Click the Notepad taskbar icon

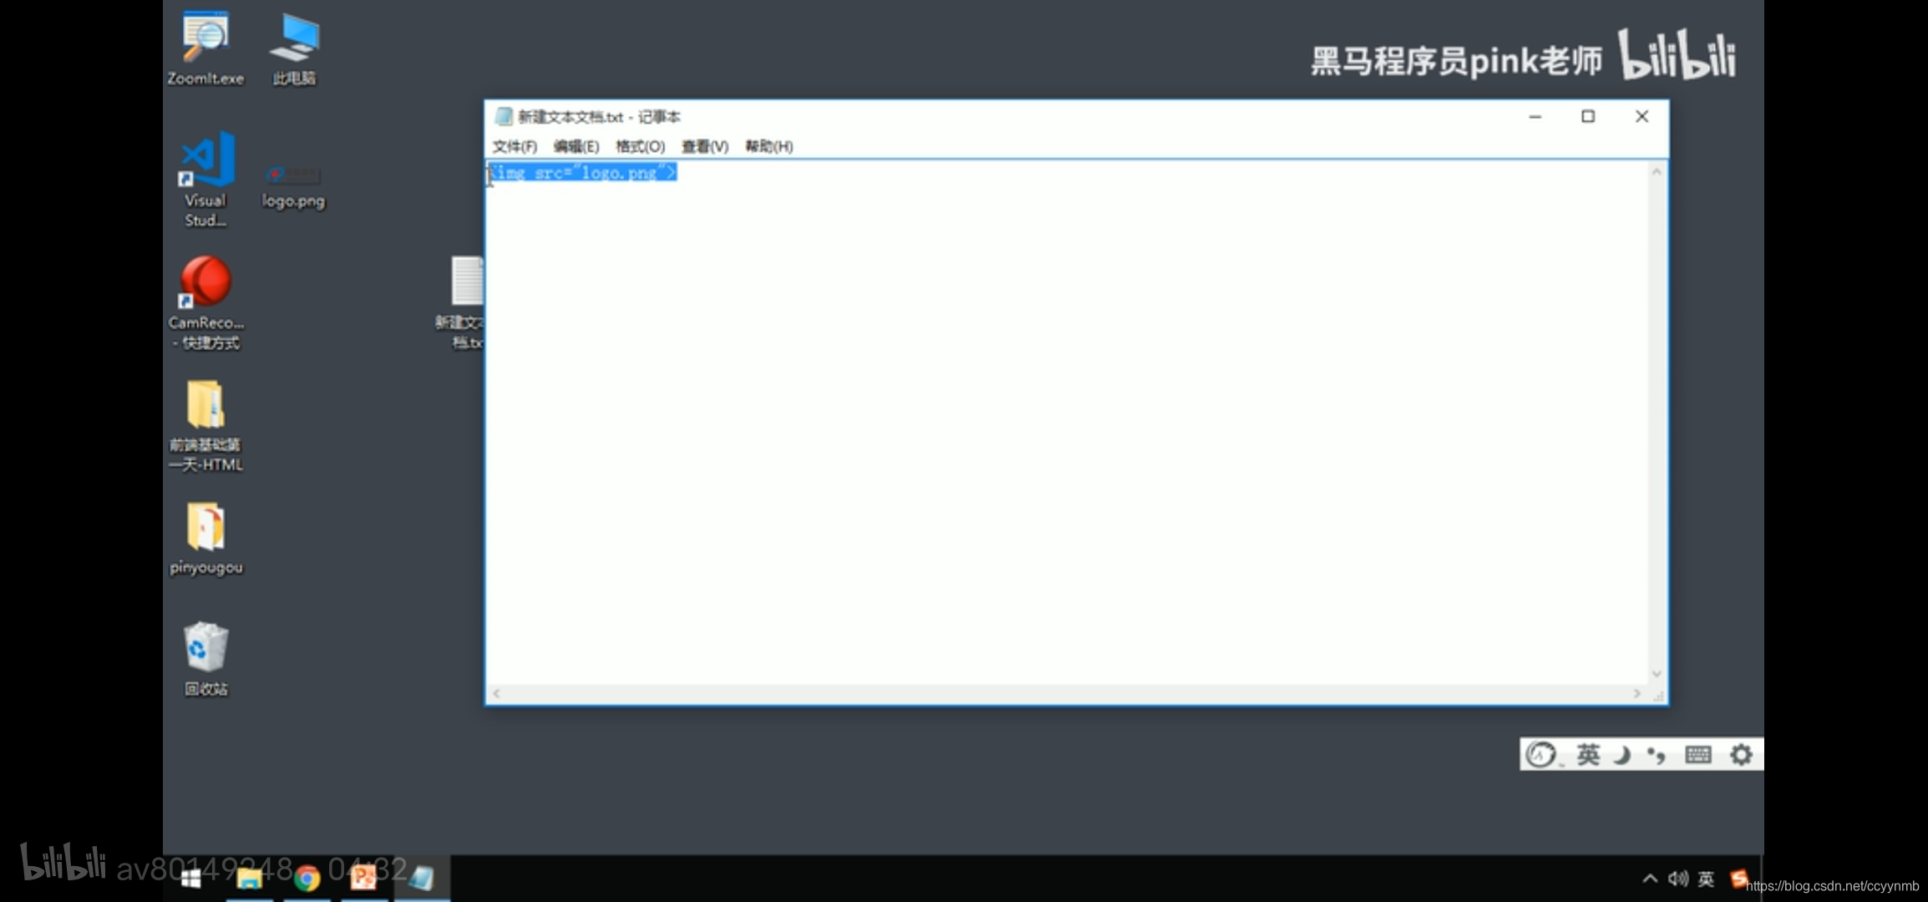(422, 878)
